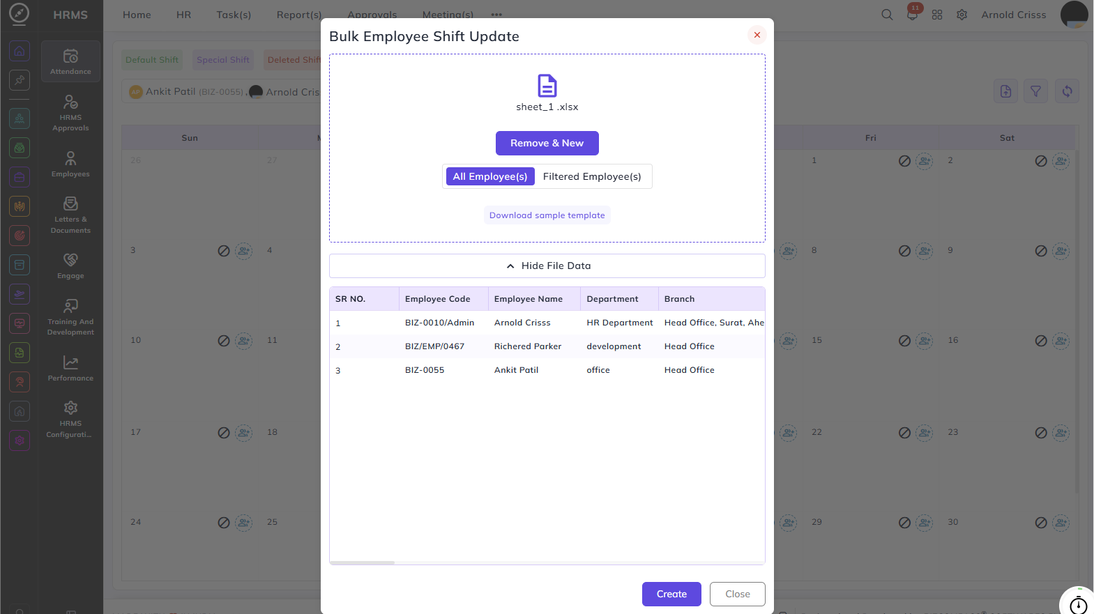This screenshot has width=1094, height=614.
Task: Click the uploaded sheet_1 .xlsx file icon
Action: 547,86
